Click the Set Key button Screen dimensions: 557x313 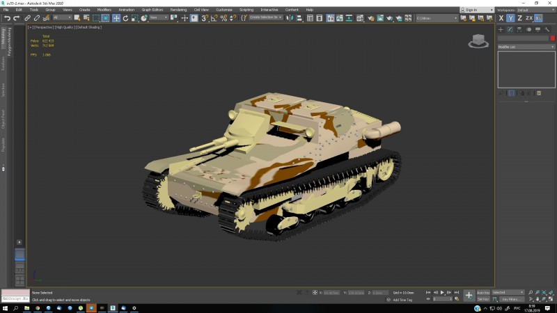pos(483,299)
